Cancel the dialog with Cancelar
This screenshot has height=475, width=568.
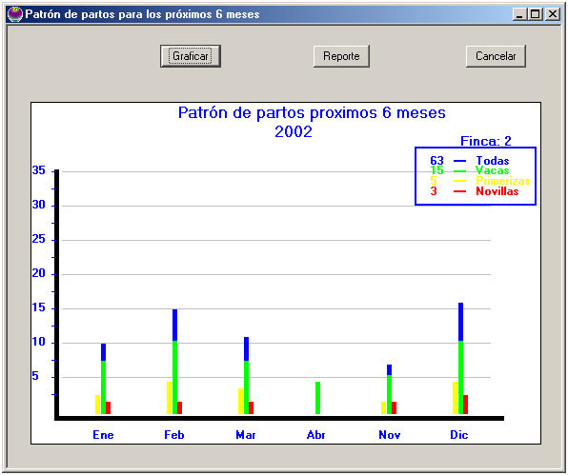coord(496,56)
